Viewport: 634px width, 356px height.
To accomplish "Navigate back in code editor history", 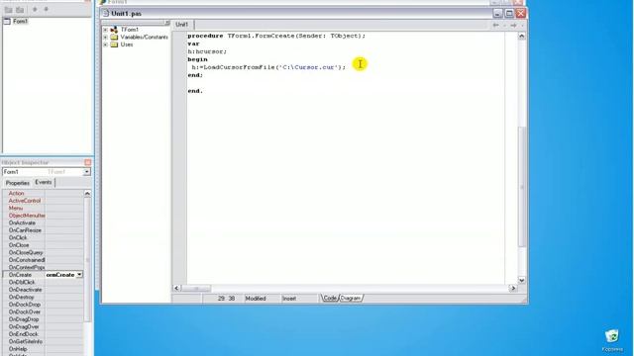I will [495, 25].
